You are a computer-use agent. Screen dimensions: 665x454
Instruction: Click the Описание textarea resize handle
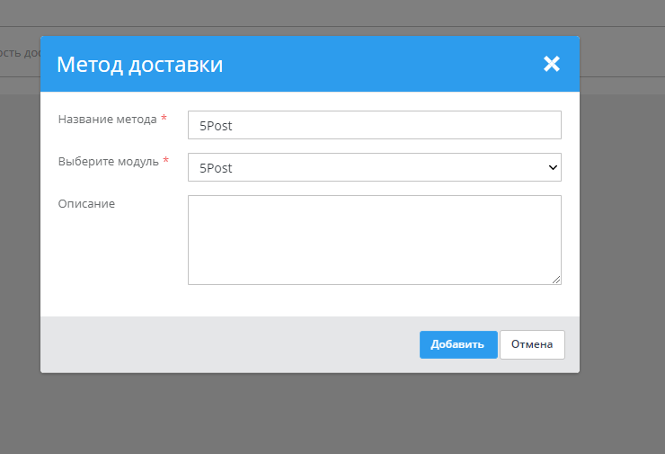click(x=556, y=280)
